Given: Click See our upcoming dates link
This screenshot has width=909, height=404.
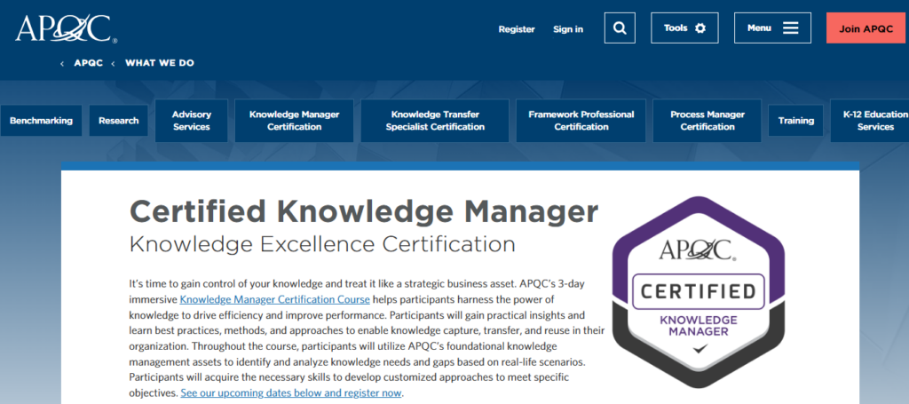Looking at the screenshot, I should pyautogui.click(x=291, y=393).
